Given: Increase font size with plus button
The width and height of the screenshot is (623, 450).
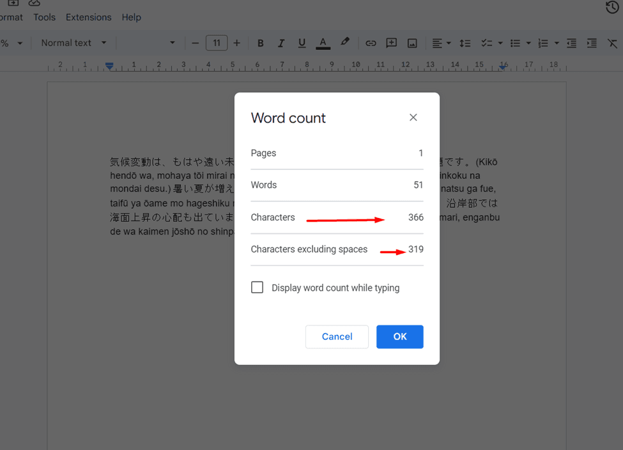Looking at the screenshot, I should click(237, 43).
